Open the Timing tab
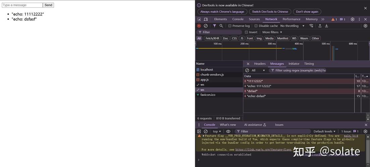Image resolution: width=370 pixels, height=167 pixels. [x=309, y=64]
